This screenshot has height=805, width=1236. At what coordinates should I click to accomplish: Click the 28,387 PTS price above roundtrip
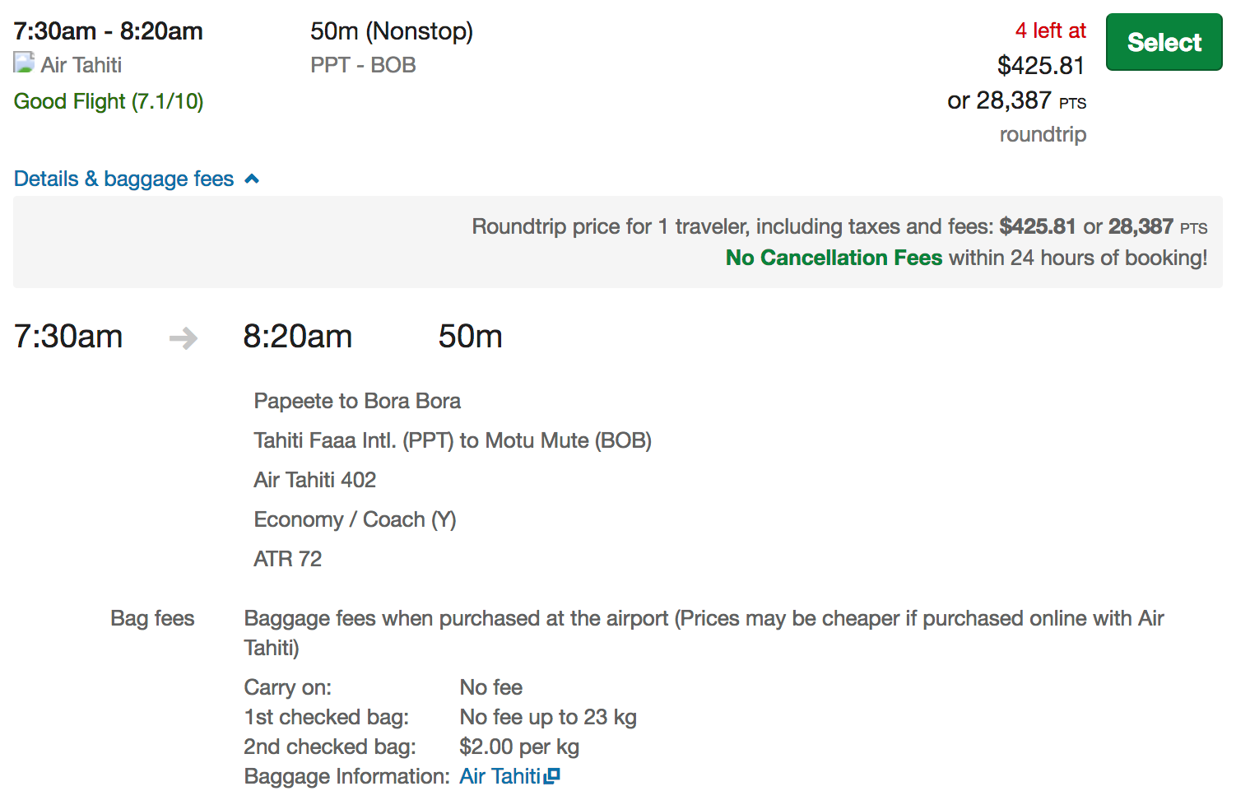point(1016,100)
